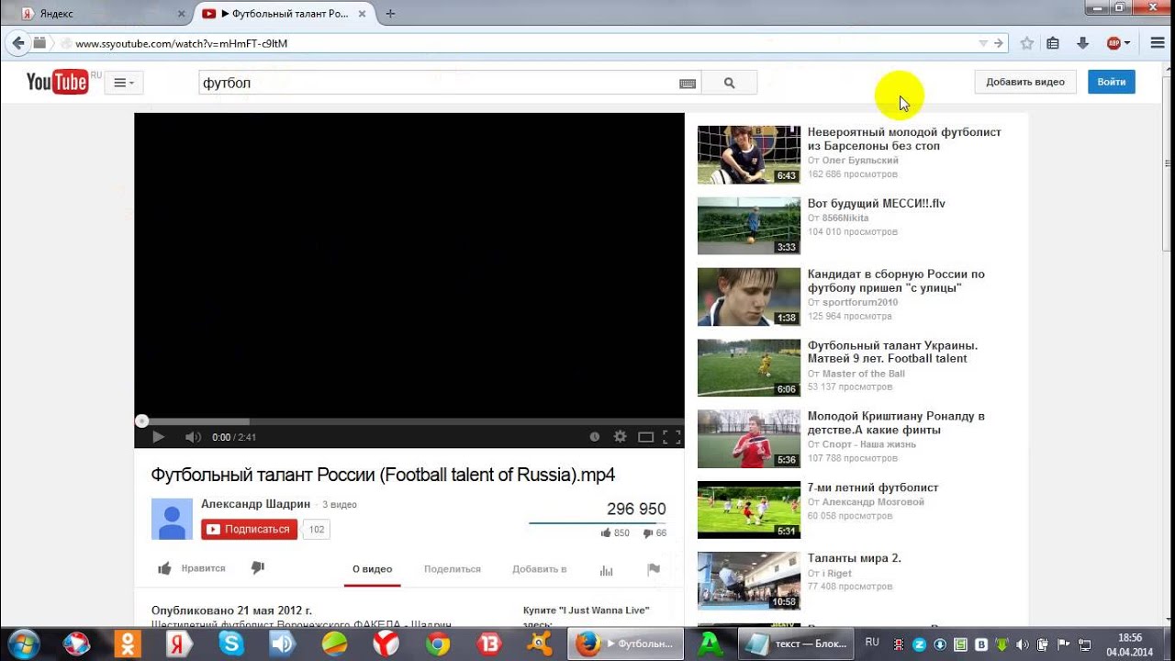1175x661 pixels.
Task: Open the video settings gear
Action: pyautogui.click(x=620, y=437)
